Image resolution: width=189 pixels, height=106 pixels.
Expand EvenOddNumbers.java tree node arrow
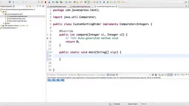(6, 19)
